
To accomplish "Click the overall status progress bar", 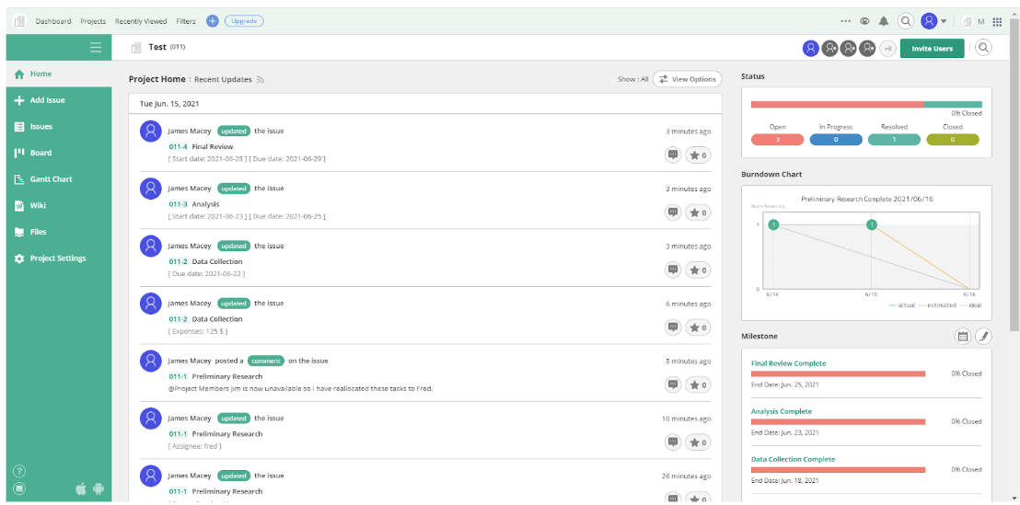I will [866, 104].
